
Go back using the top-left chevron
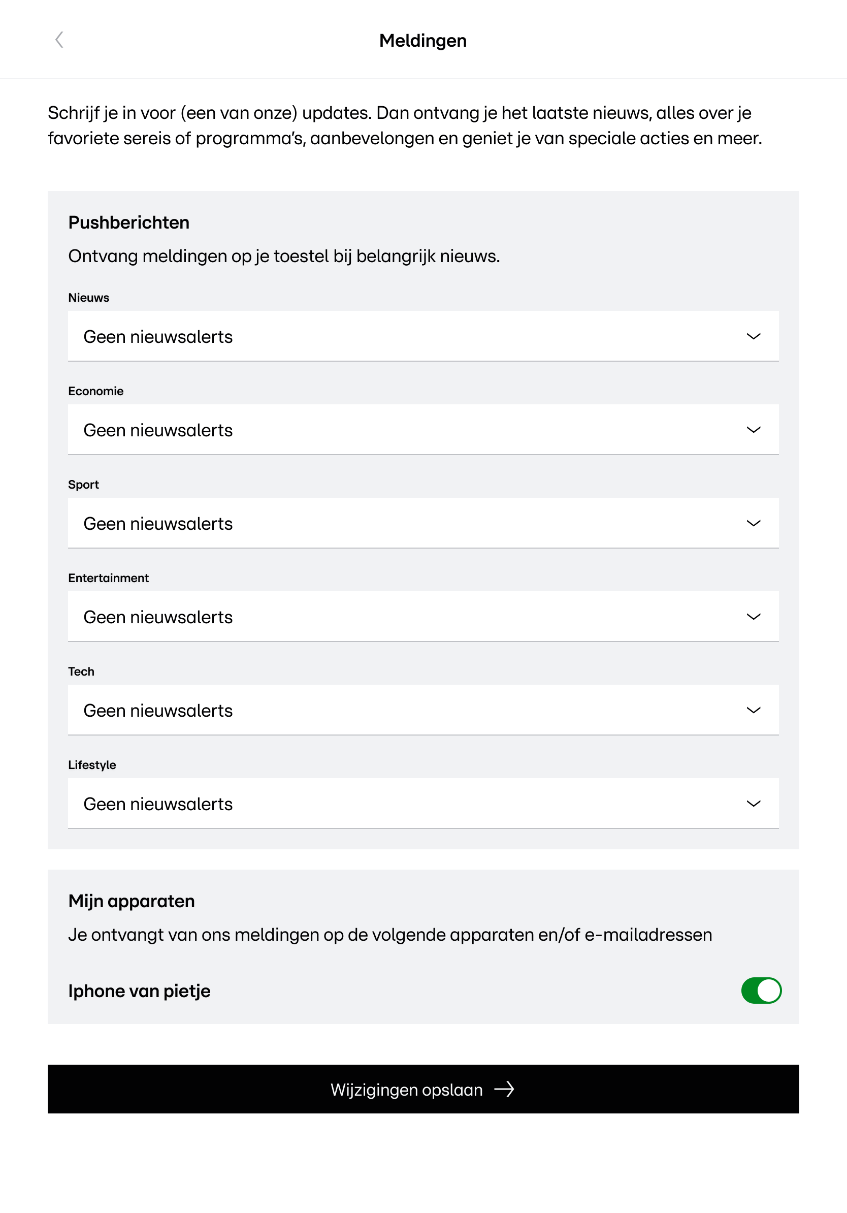pos(59,40)
